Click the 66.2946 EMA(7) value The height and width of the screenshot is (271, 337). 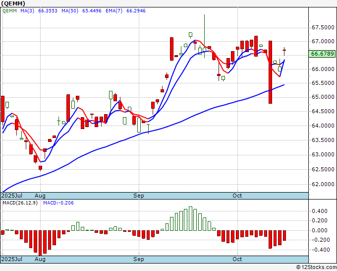[136, 11]
